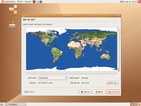Image resolution: width=141 pixels, height=106 pixels.
Task: Open the trash icon in bottom panel
Action: [x=139, y=104]
